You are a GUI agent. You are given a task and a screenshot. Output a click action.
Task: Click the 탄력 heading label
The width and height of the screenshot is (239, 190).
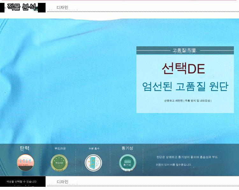[25, 148]
